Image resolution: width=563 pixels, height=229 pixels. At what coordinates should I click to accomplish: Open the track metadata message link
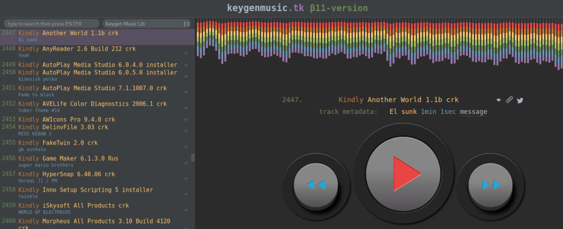[x=473, y=112]
